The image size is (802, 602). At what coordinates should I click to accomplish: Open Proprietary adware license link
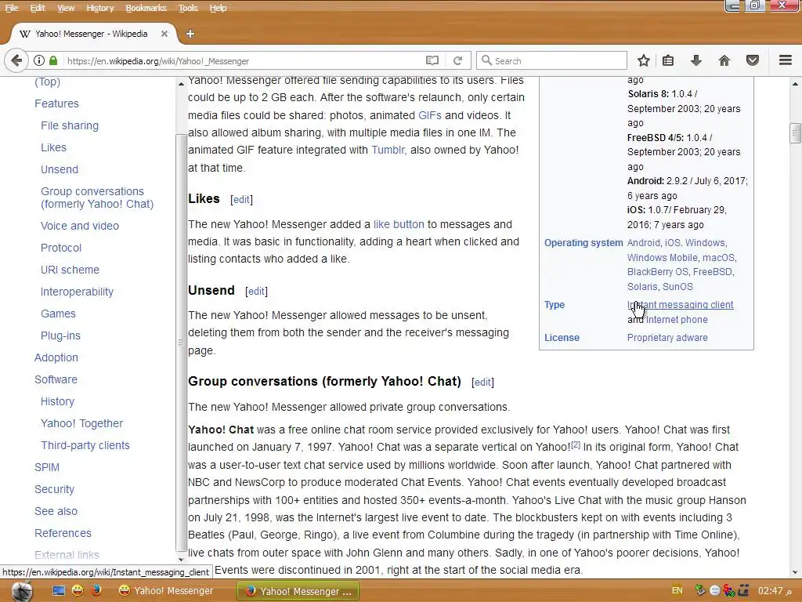(x=667, y=338)
